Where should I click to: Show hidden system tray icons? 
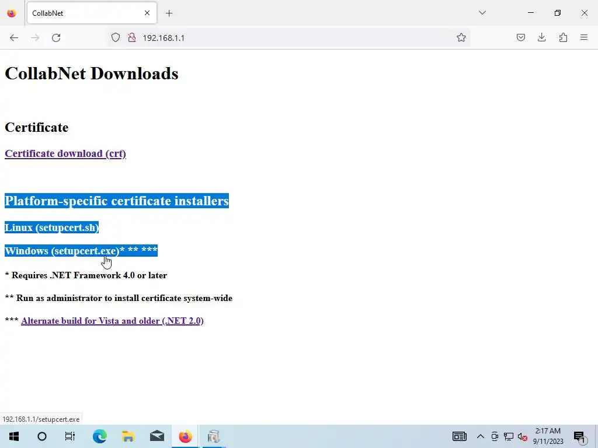(x=481, y=436)
